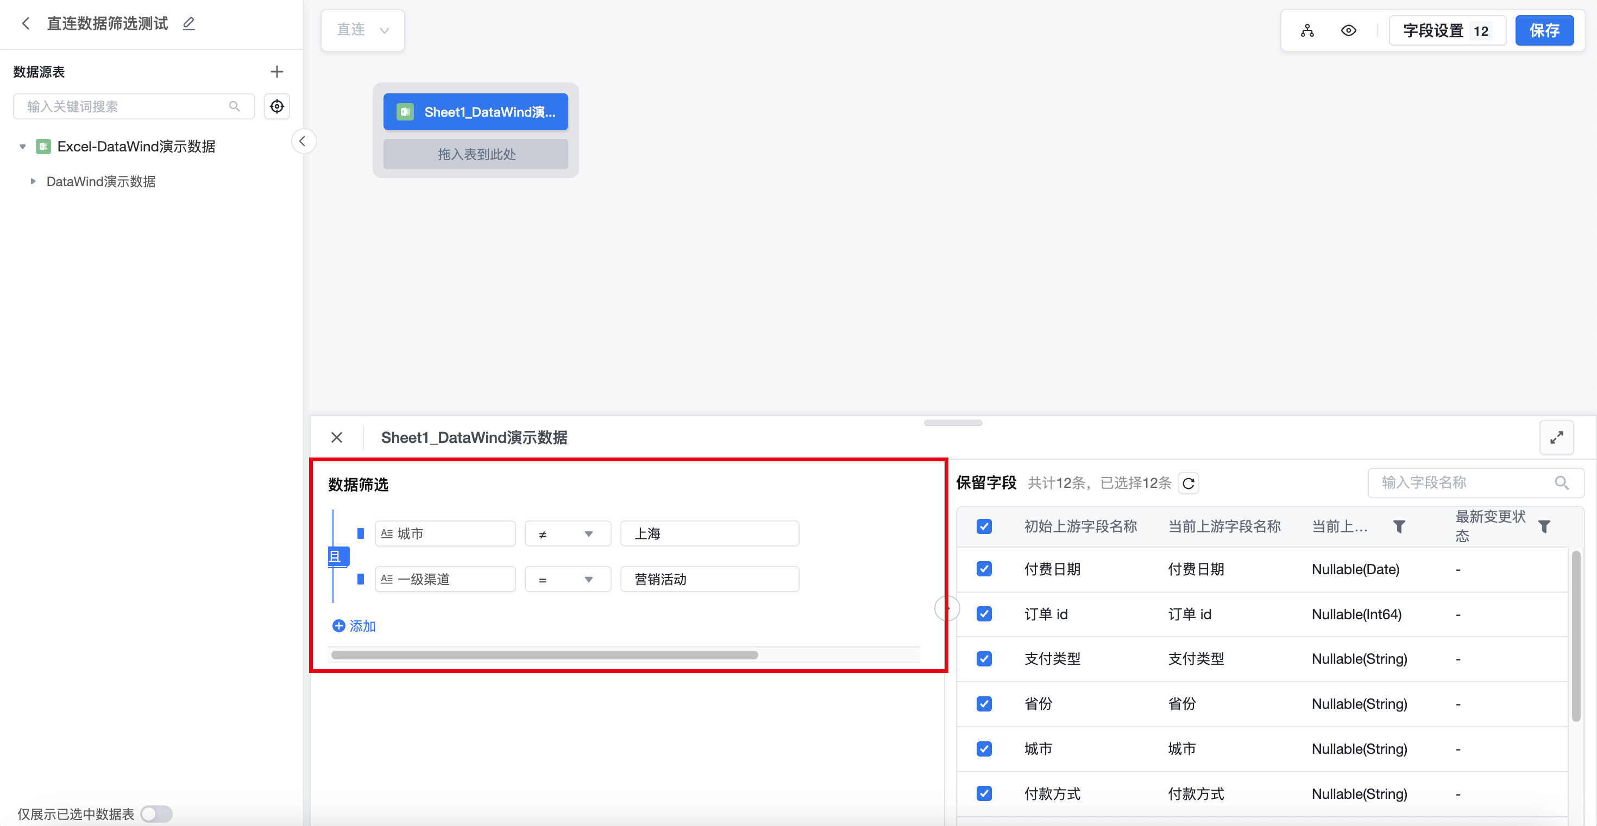Image resolution: width=1597 pixels, height=826 pixels.
Task: Click the 保存 save button
Action: [1544, 30]
